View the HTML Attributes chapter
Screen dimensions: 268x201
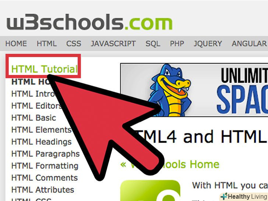43,190
